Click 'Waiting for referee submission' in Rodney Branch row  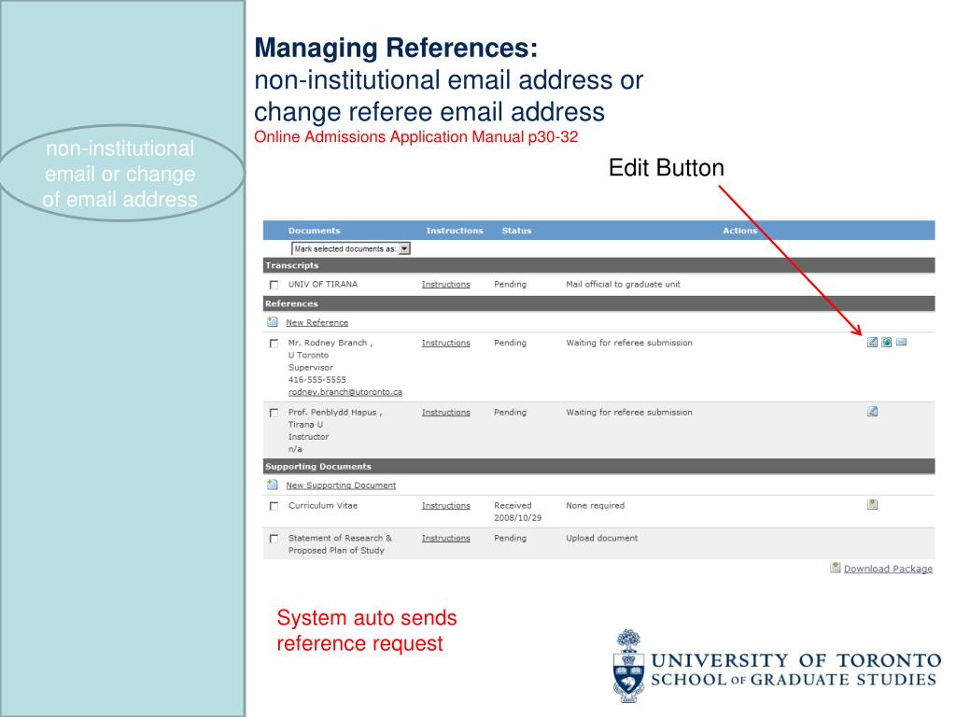coord(629,343)
